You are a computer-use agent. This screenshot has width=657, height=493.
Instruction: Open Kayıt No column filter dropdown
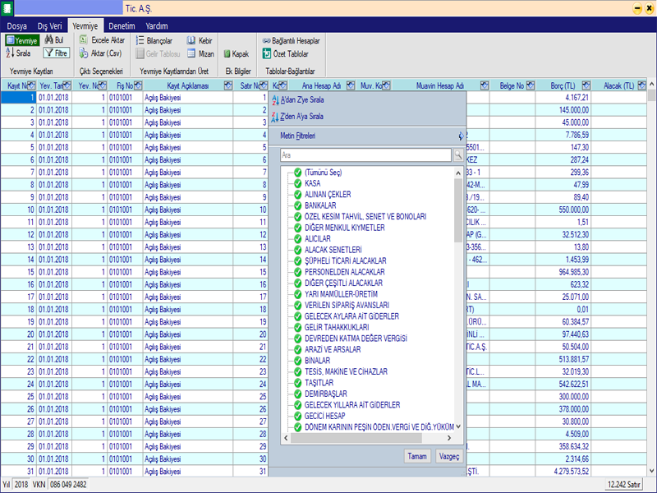(x=31, y=85)
